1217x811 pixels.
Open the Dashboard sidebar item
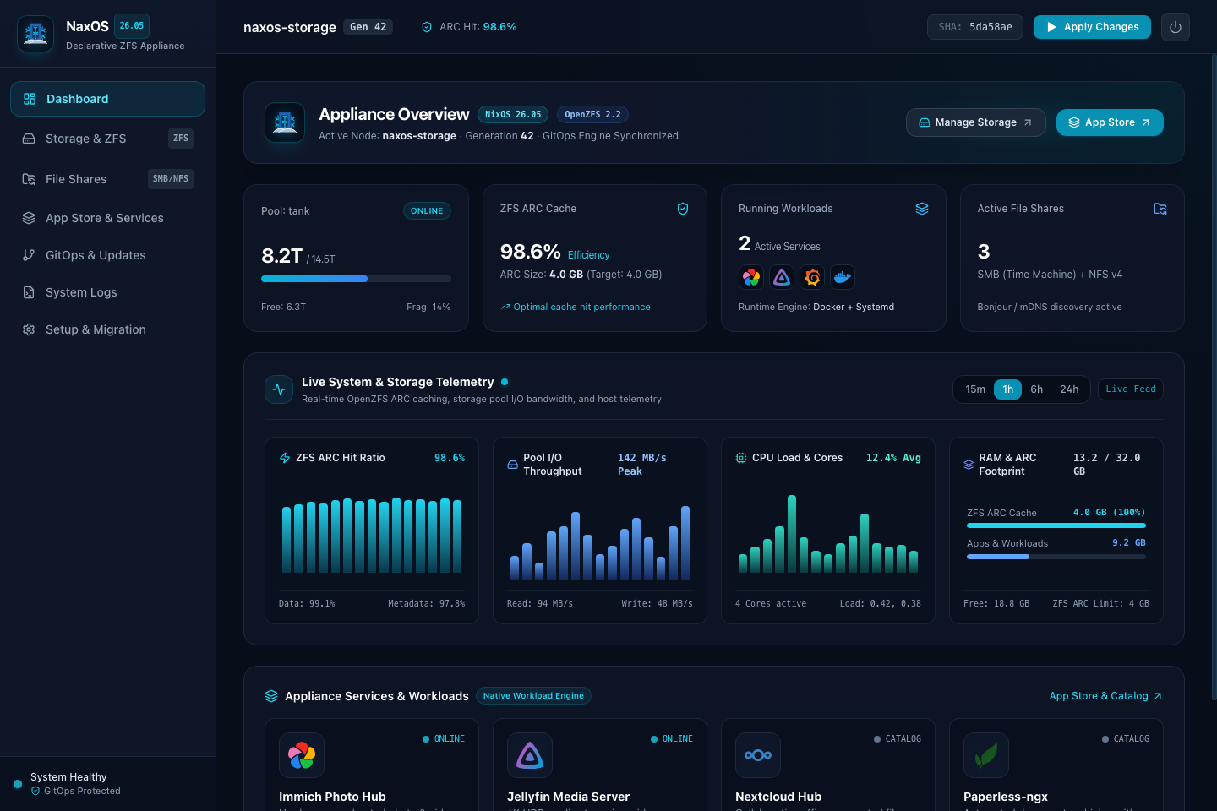[107, 99]
